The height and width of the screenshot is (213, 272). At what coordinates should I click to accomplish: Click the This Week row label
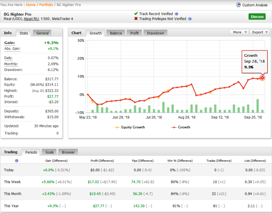(x=12, y=182)
